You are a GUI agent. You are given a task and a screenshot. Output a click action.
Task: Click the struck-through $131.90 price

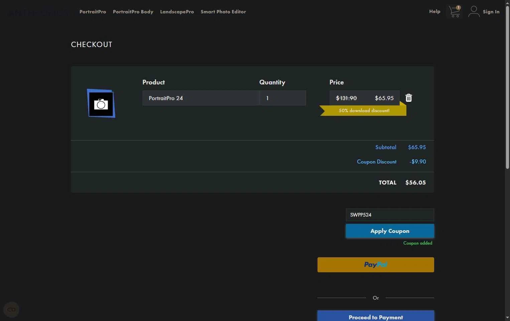click(x=346, y=98)
